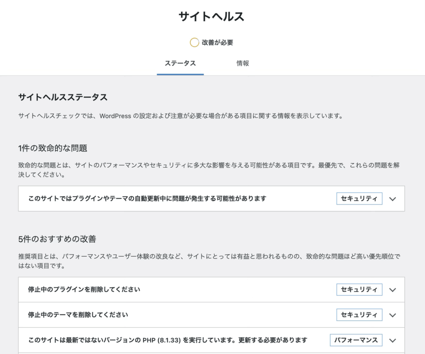Viewport: 425px width, 354px height.
Task: Select the 停止中のテーマを削除してください row
Action: pos(77,315)
